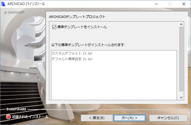Click the scrollbar up arrow
The width and height of the screenshot is (191, 125).
[x=181, y=24]
